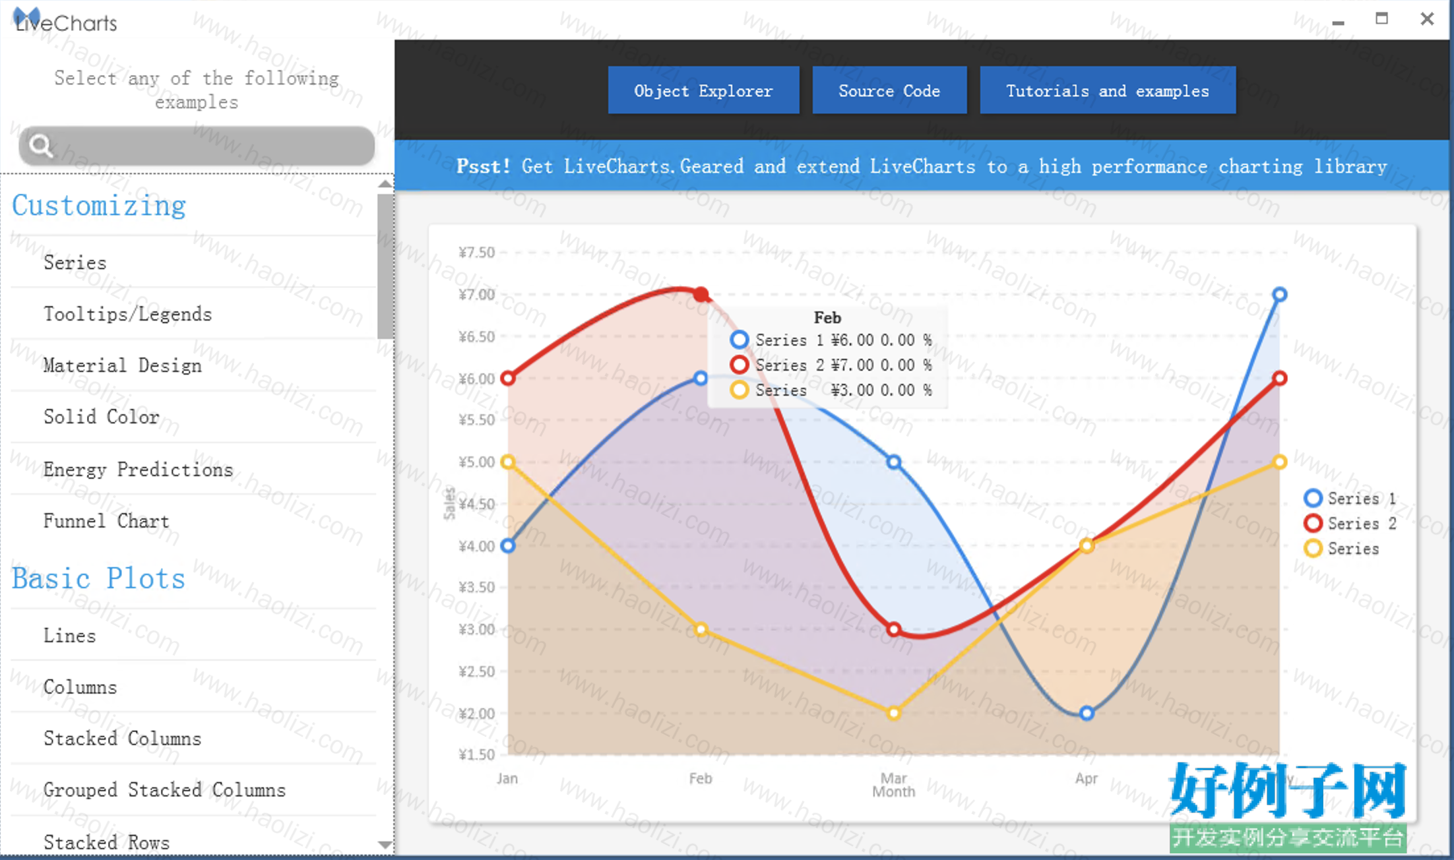The width and height of the screenshot is (1454, 860).
Task: Click the LiveCharts logo icon
Action: point(26,17)
